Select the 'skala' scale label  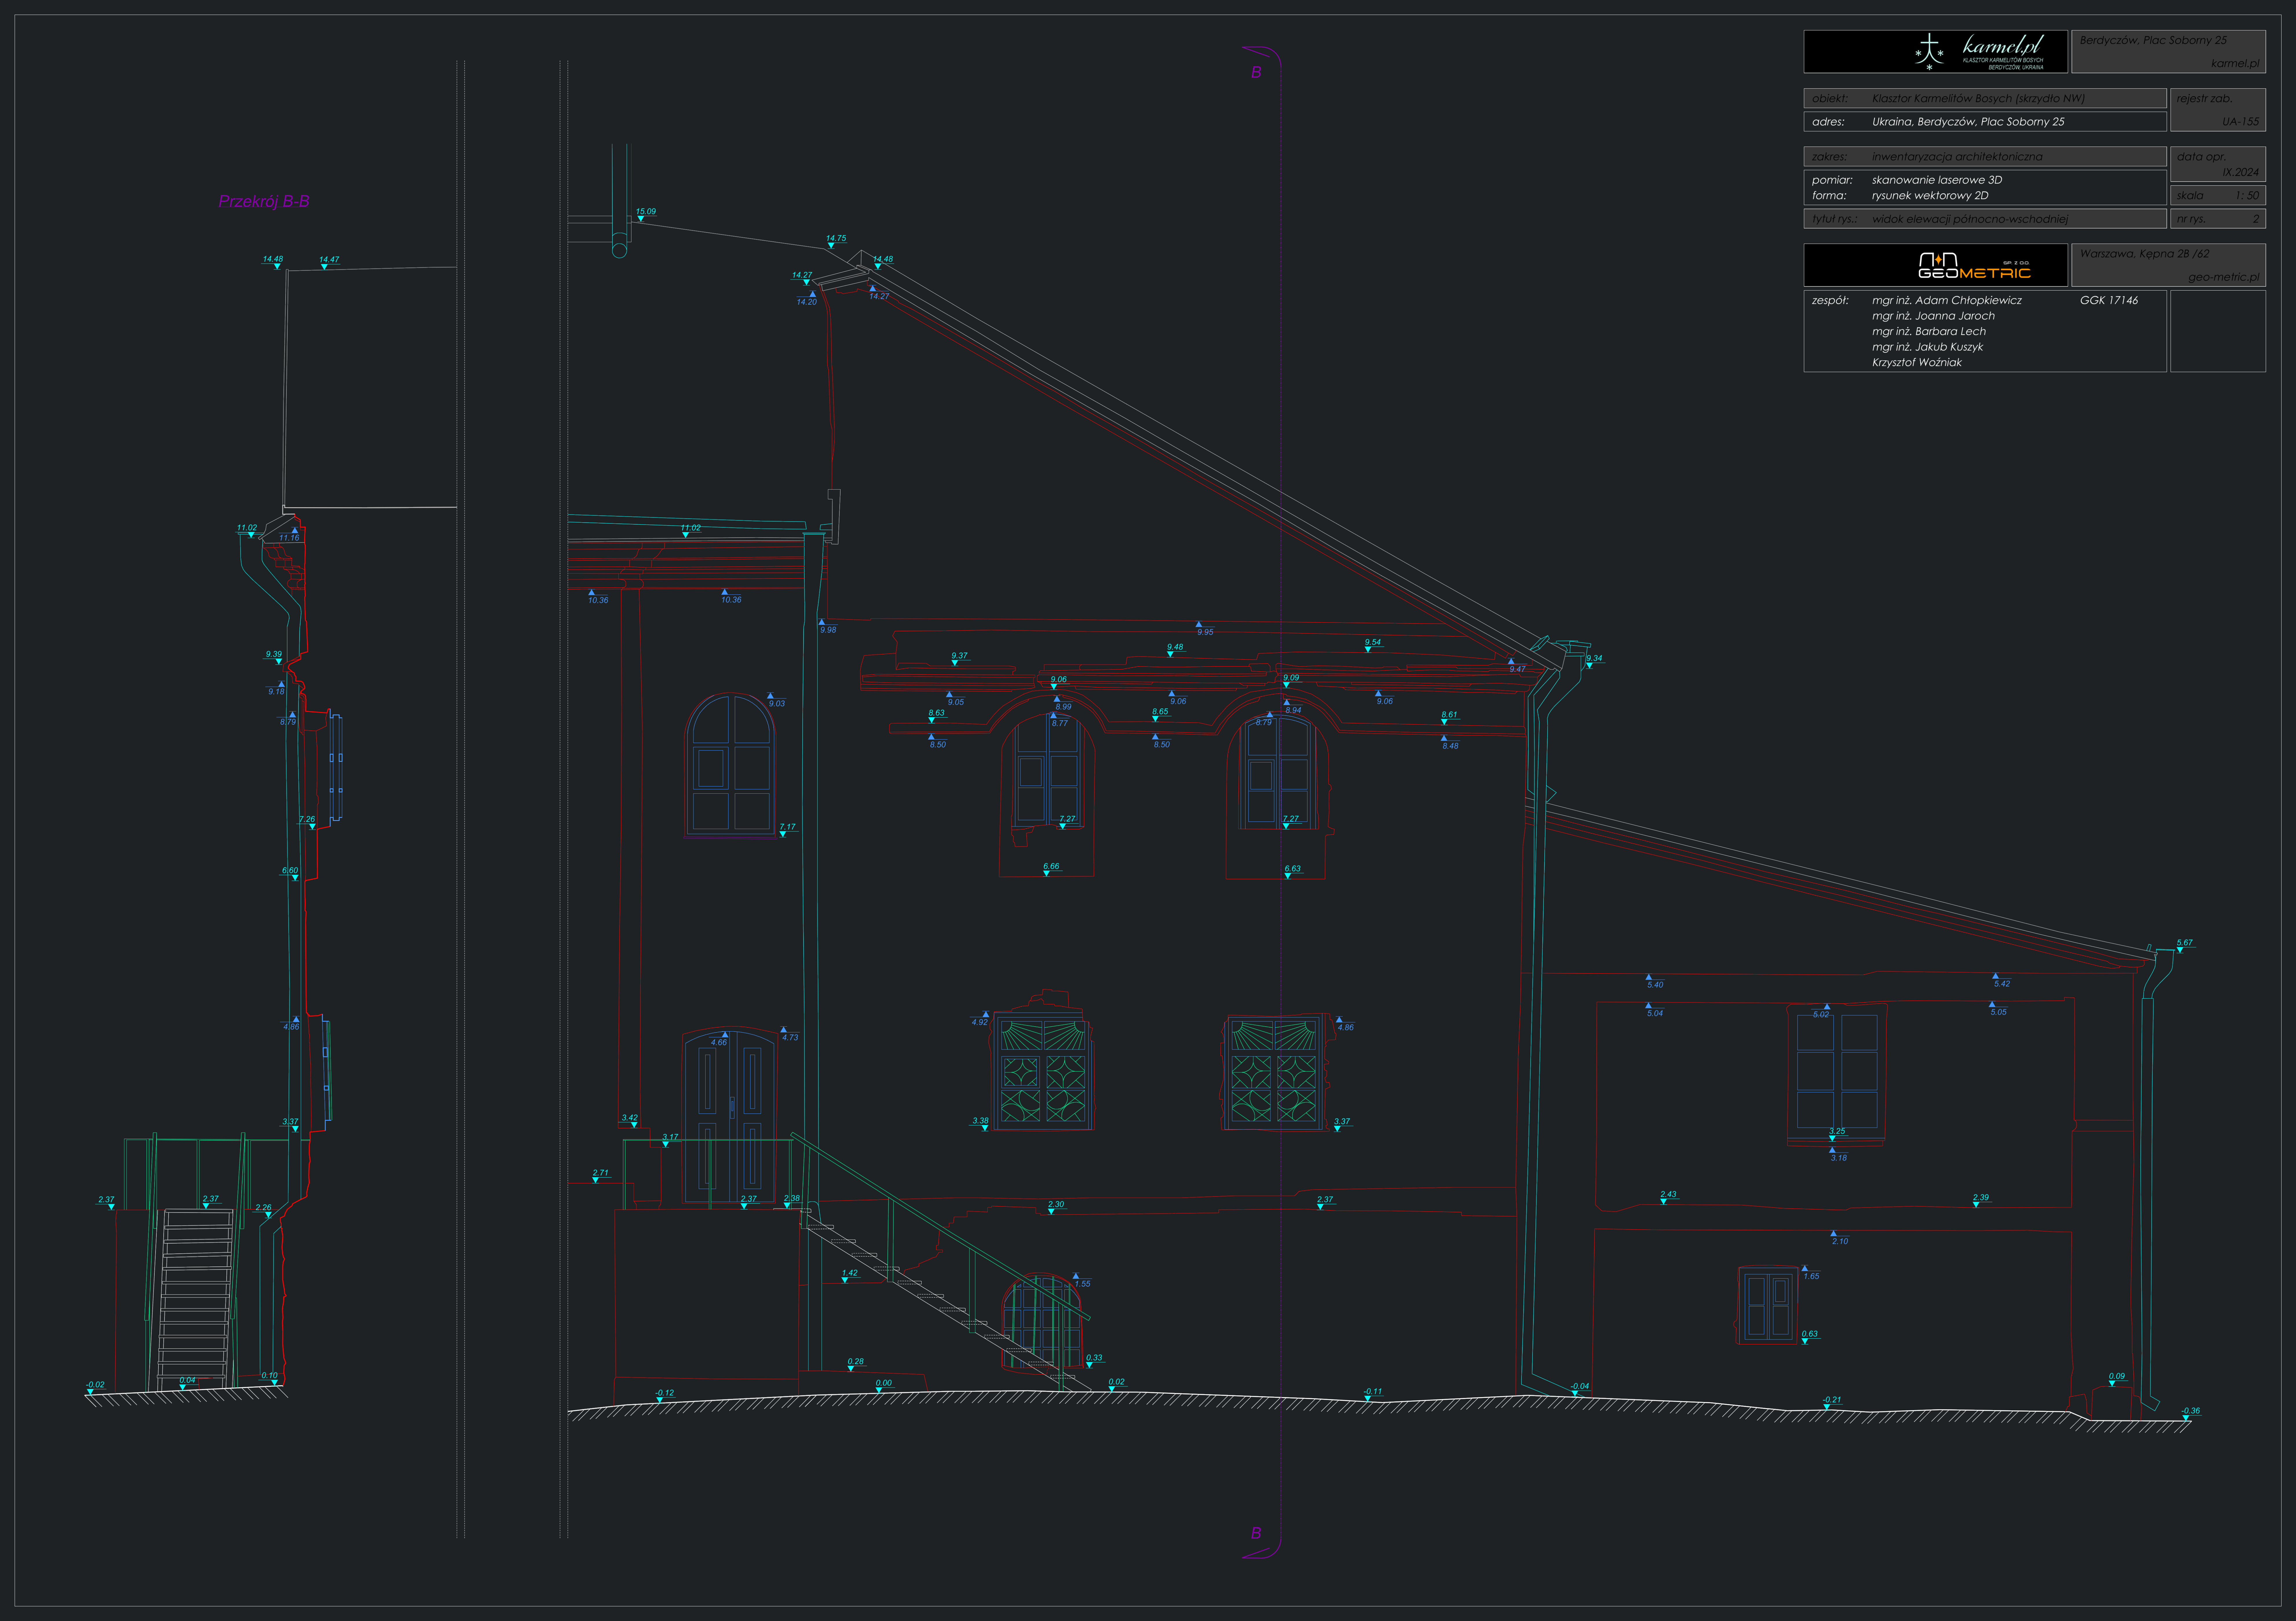pos(2190,196)
